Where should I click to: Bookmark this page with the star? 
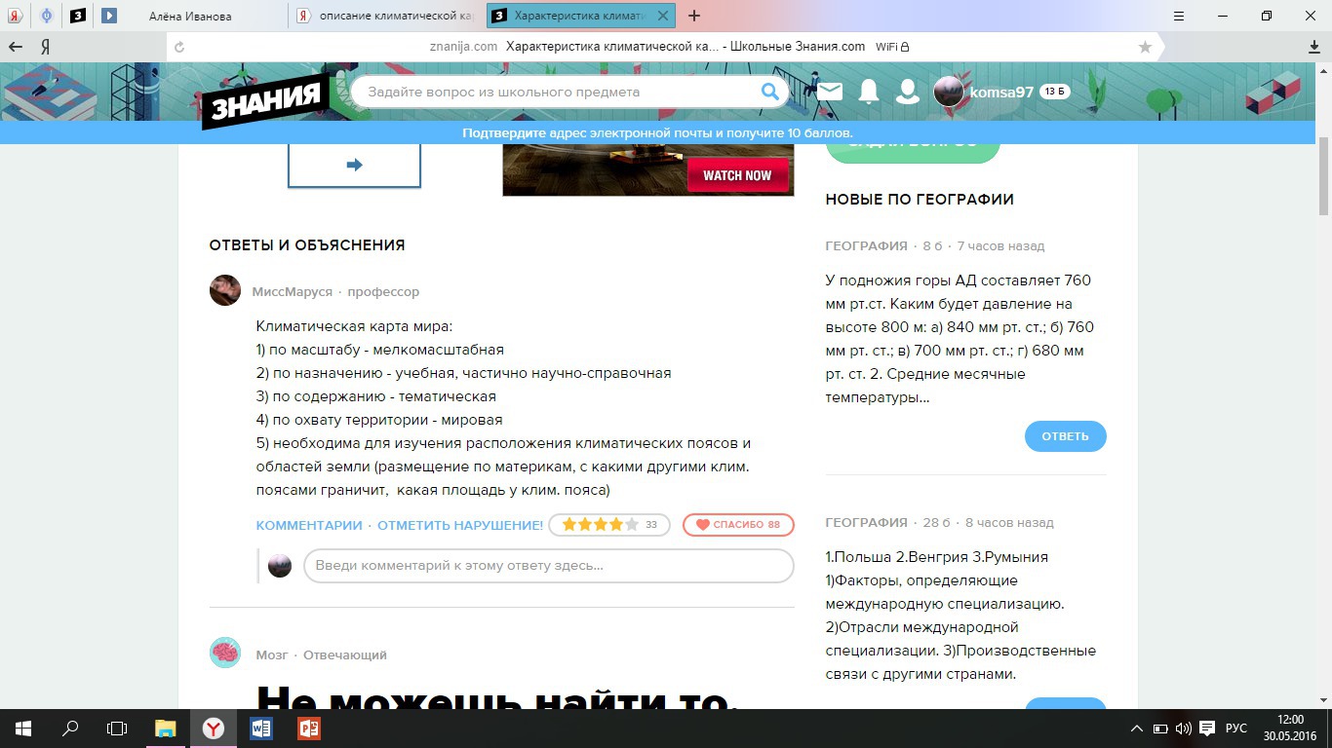click(x=1145, y=47)
